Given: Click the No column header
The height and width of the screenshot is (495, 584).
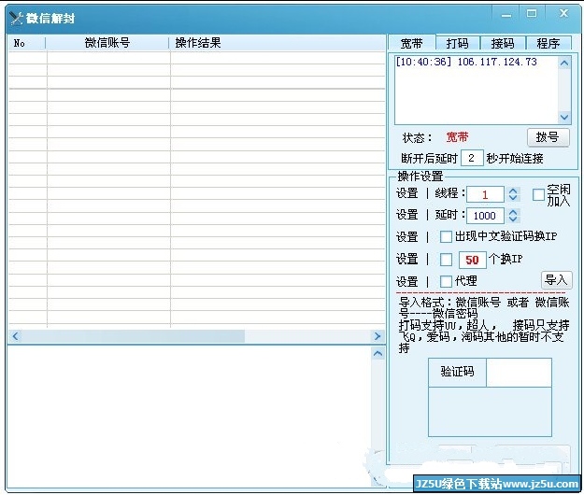Looking at the screenshot, I should coord(27,43).
